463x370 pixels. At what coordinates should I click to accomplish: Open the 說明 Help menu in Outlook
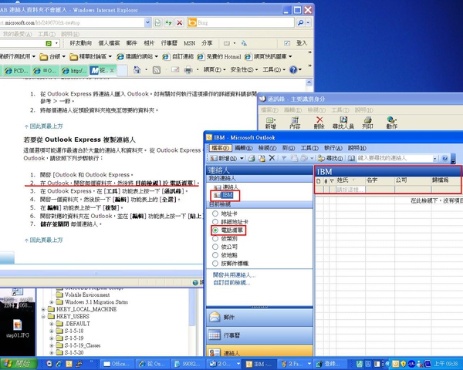[x=357, y=148]
